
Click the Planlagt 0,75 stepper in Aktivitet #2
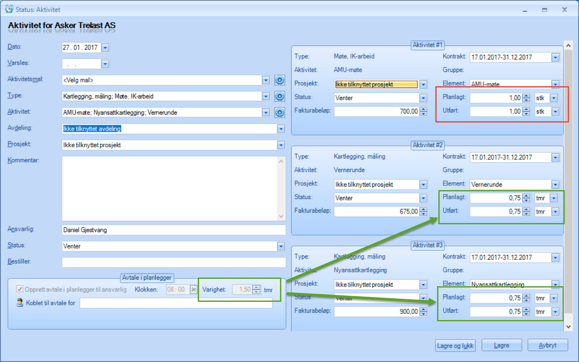pos(526,198)
